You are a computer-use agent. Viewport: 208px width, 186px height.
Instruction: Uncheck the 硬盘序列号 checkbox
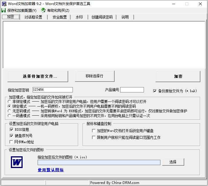(11, 135)
